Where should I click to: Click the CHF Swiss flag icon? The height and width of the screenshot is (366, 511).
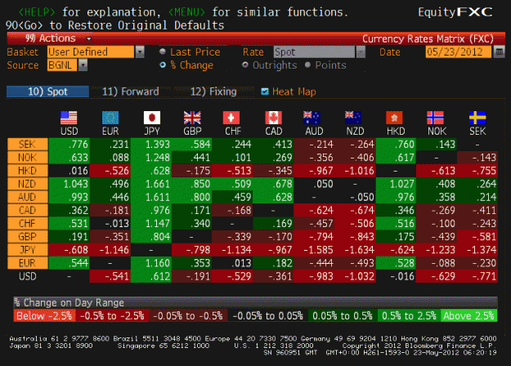point(231,118)
